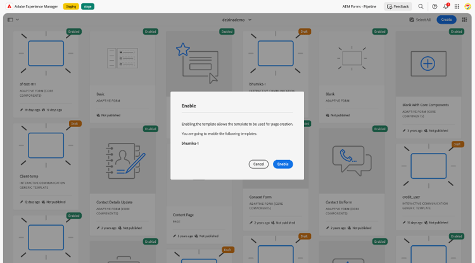Select the Contact Us Form template card
475x263 pixels.
click(351, 181)
